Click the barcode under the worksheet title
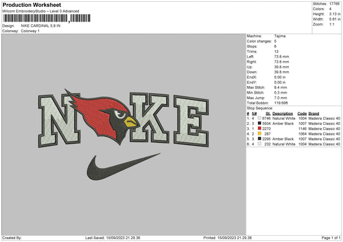Screen dimensions: 343x242 (47, 18)
